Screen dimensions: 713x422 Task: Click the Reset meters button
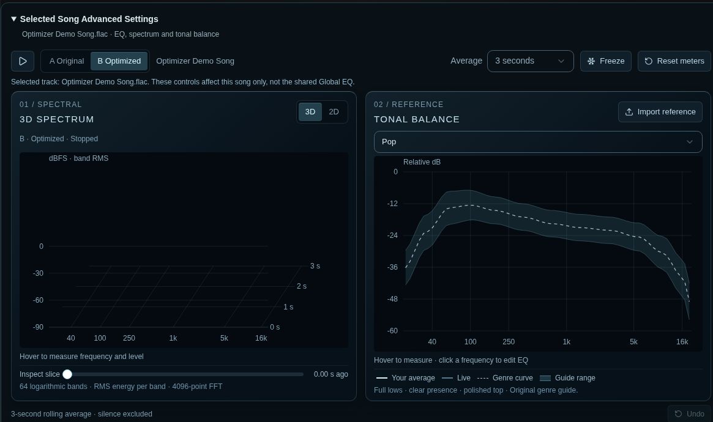tap(674, 61)
